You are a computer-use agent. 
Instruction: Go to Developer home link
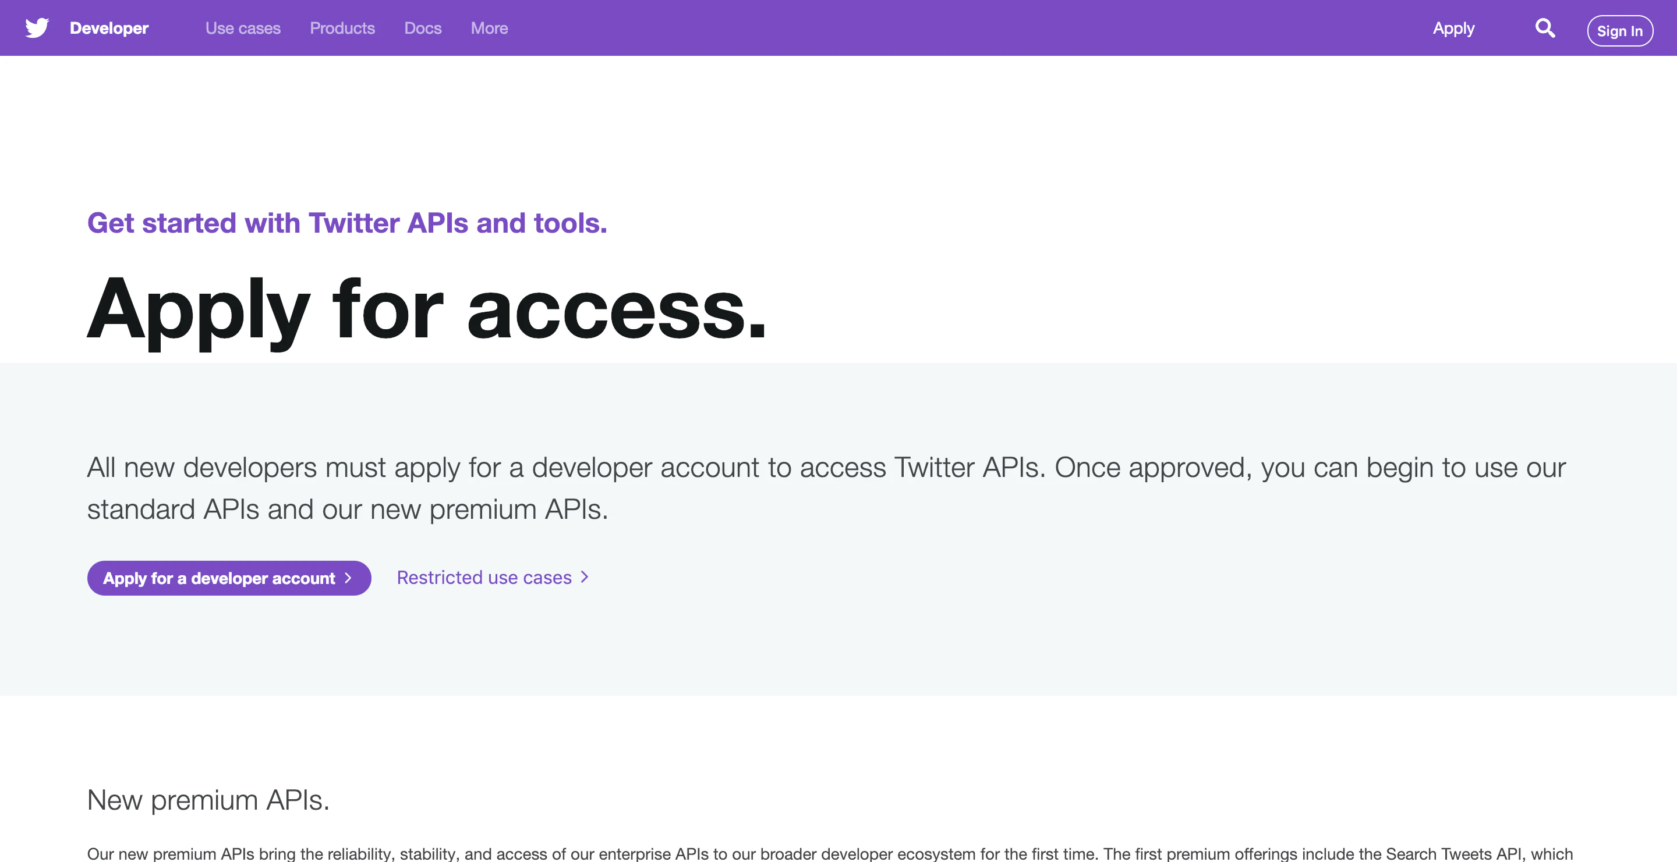point(109,28)
